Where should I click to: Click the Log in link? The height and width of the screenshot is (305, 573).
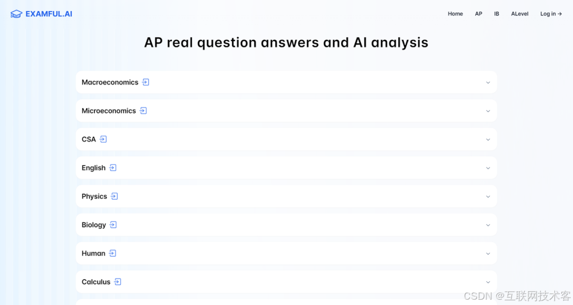click(551, 14)
